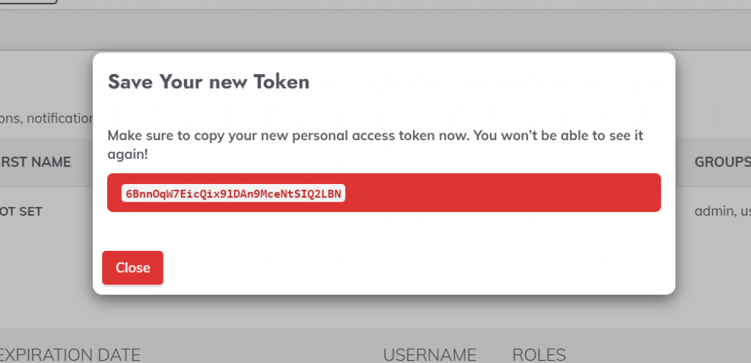Image resolution: width=751 pixels, height=363 pixels.
Task: Close the Save Your new Token dialog
Action: pyautogui.click(x=133, y=268)
